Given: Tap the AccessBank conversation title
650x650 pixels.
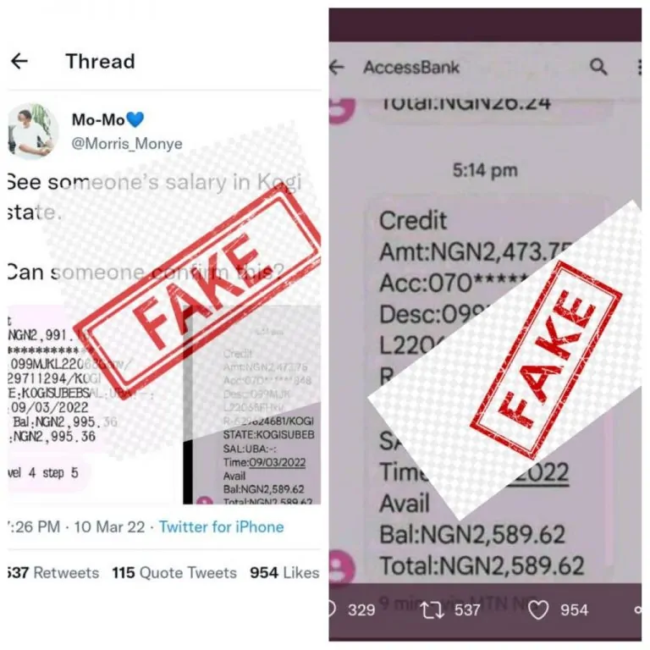Looking at the screenshot, I should click(x=411, y=67).
